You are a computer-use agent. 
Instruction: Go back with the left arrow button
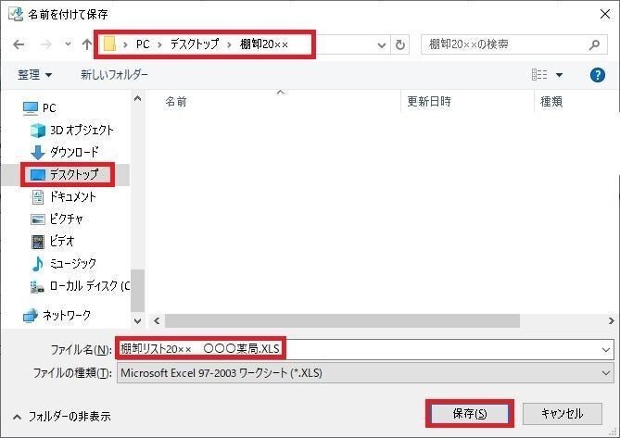[x=19, y=44]
